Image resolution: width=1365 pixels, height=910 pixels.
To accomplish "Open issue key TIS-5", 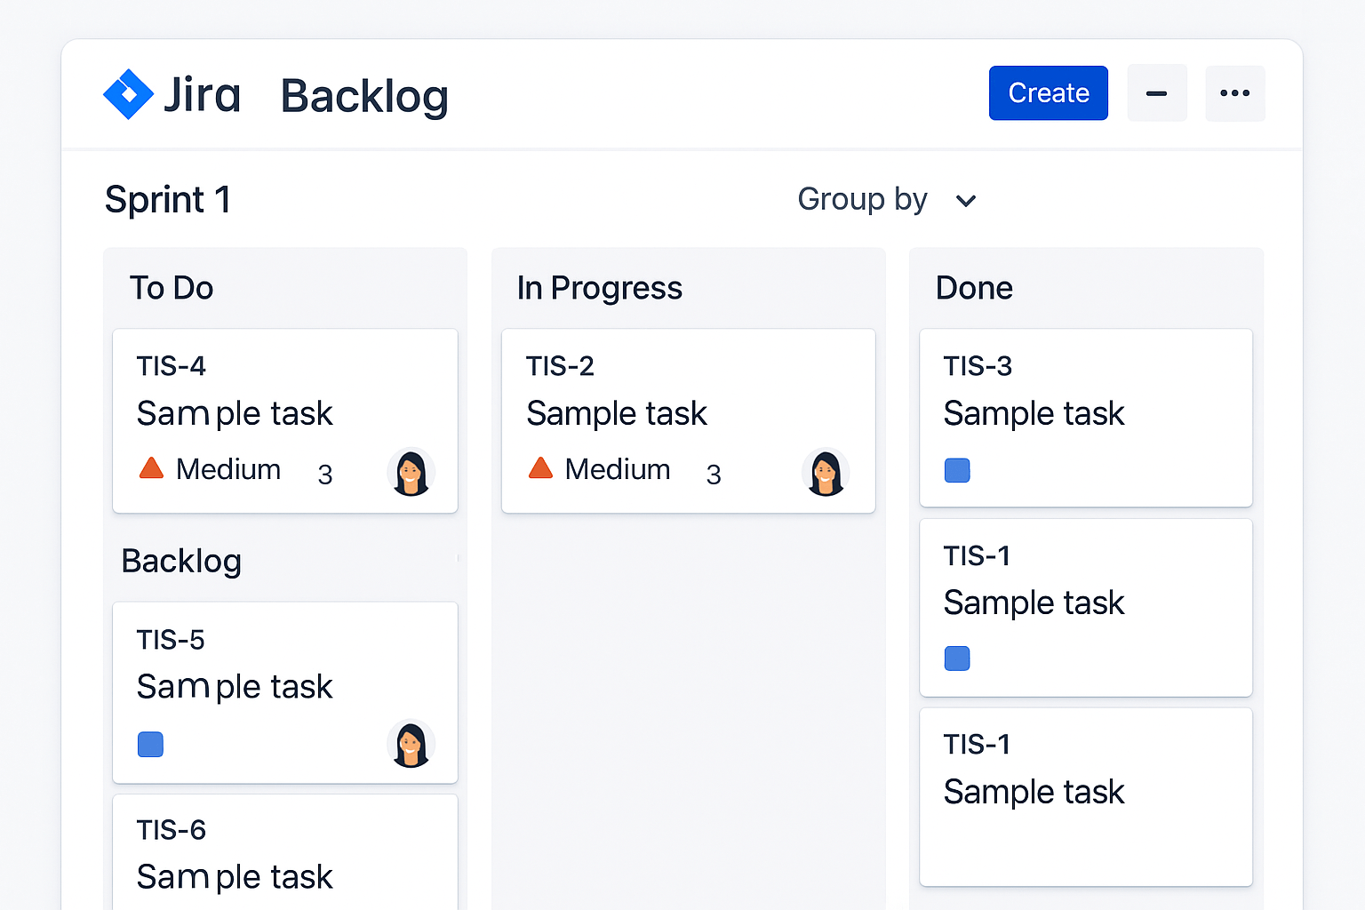I will click(x=171, y=640).
